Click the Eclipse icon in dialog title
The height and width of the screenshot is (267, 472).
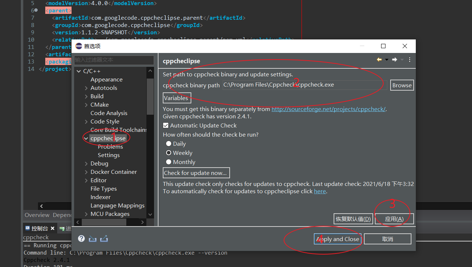[78, 46]
